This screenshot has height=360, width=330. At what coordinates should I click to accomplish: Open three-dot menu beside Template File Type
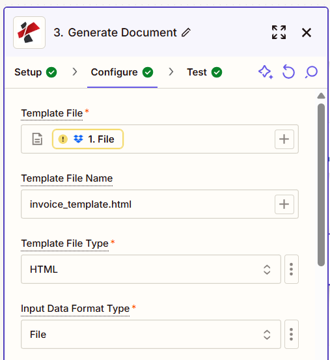click(292, 269)
